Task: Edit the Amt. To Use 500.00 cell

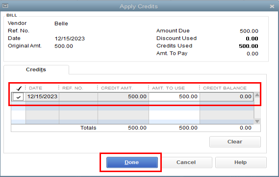Action: [174, 96]
